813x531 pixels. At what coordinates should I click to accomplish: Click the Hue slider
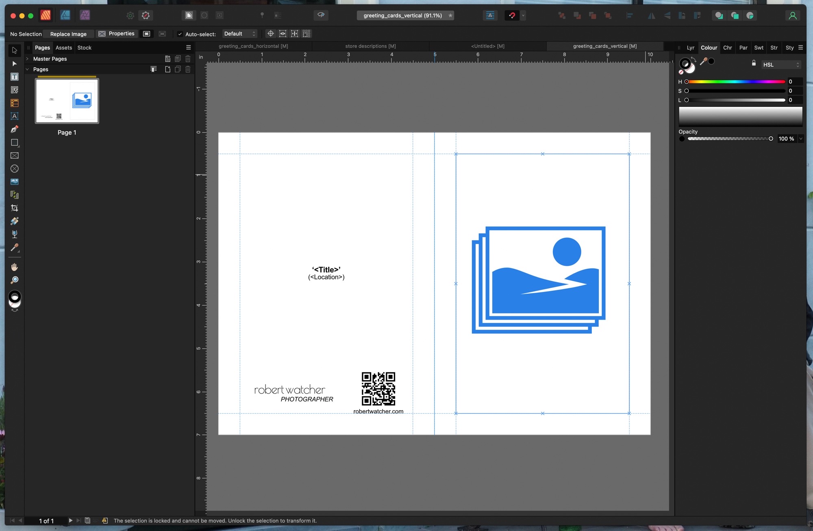(x=736, y=82)
